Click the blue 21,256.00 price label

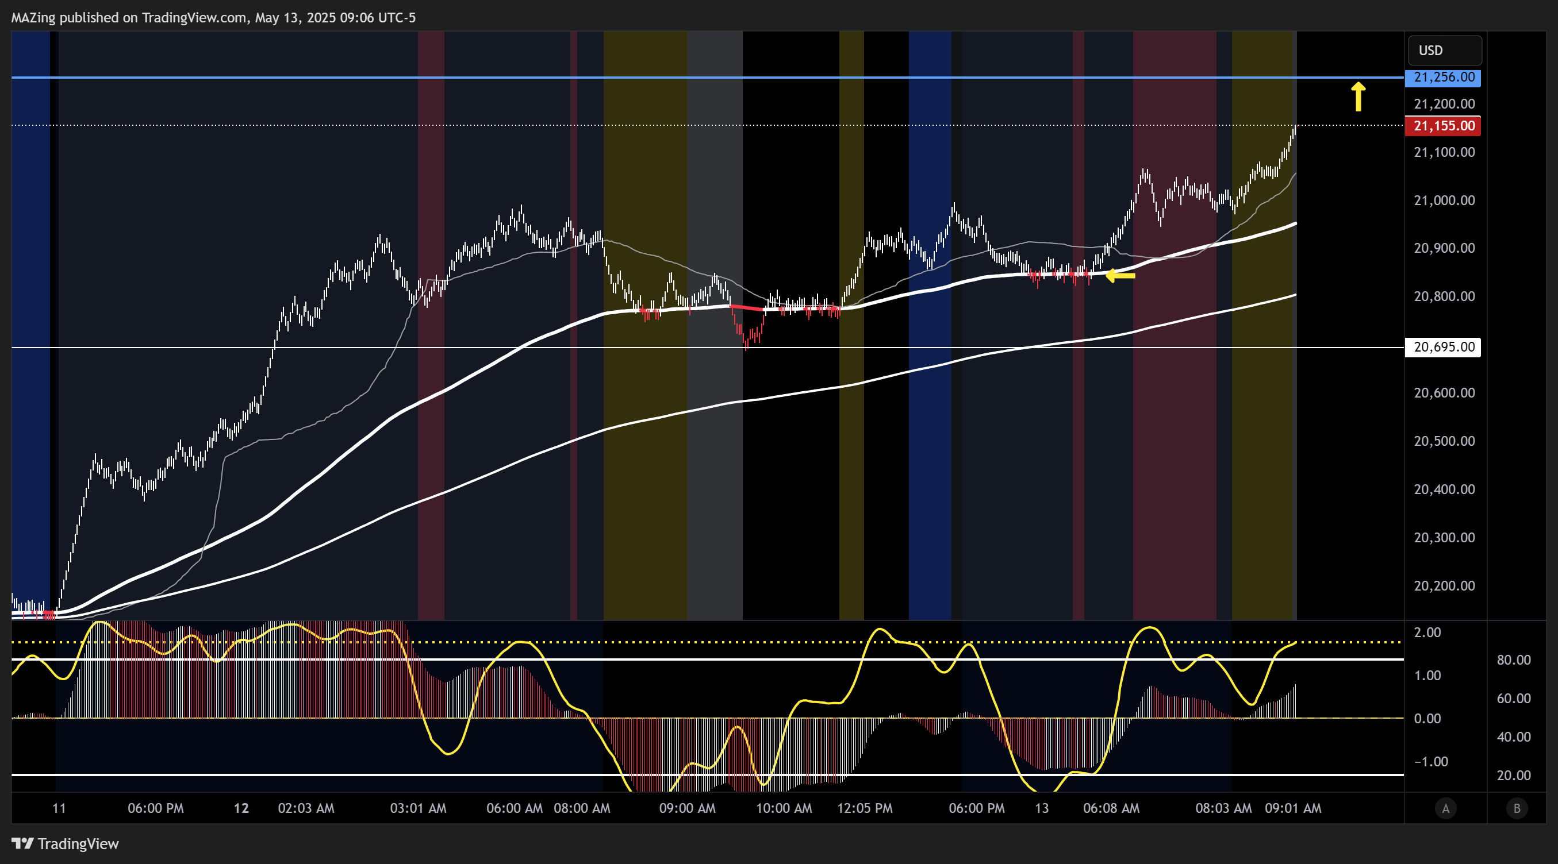tap(1443, 78)
